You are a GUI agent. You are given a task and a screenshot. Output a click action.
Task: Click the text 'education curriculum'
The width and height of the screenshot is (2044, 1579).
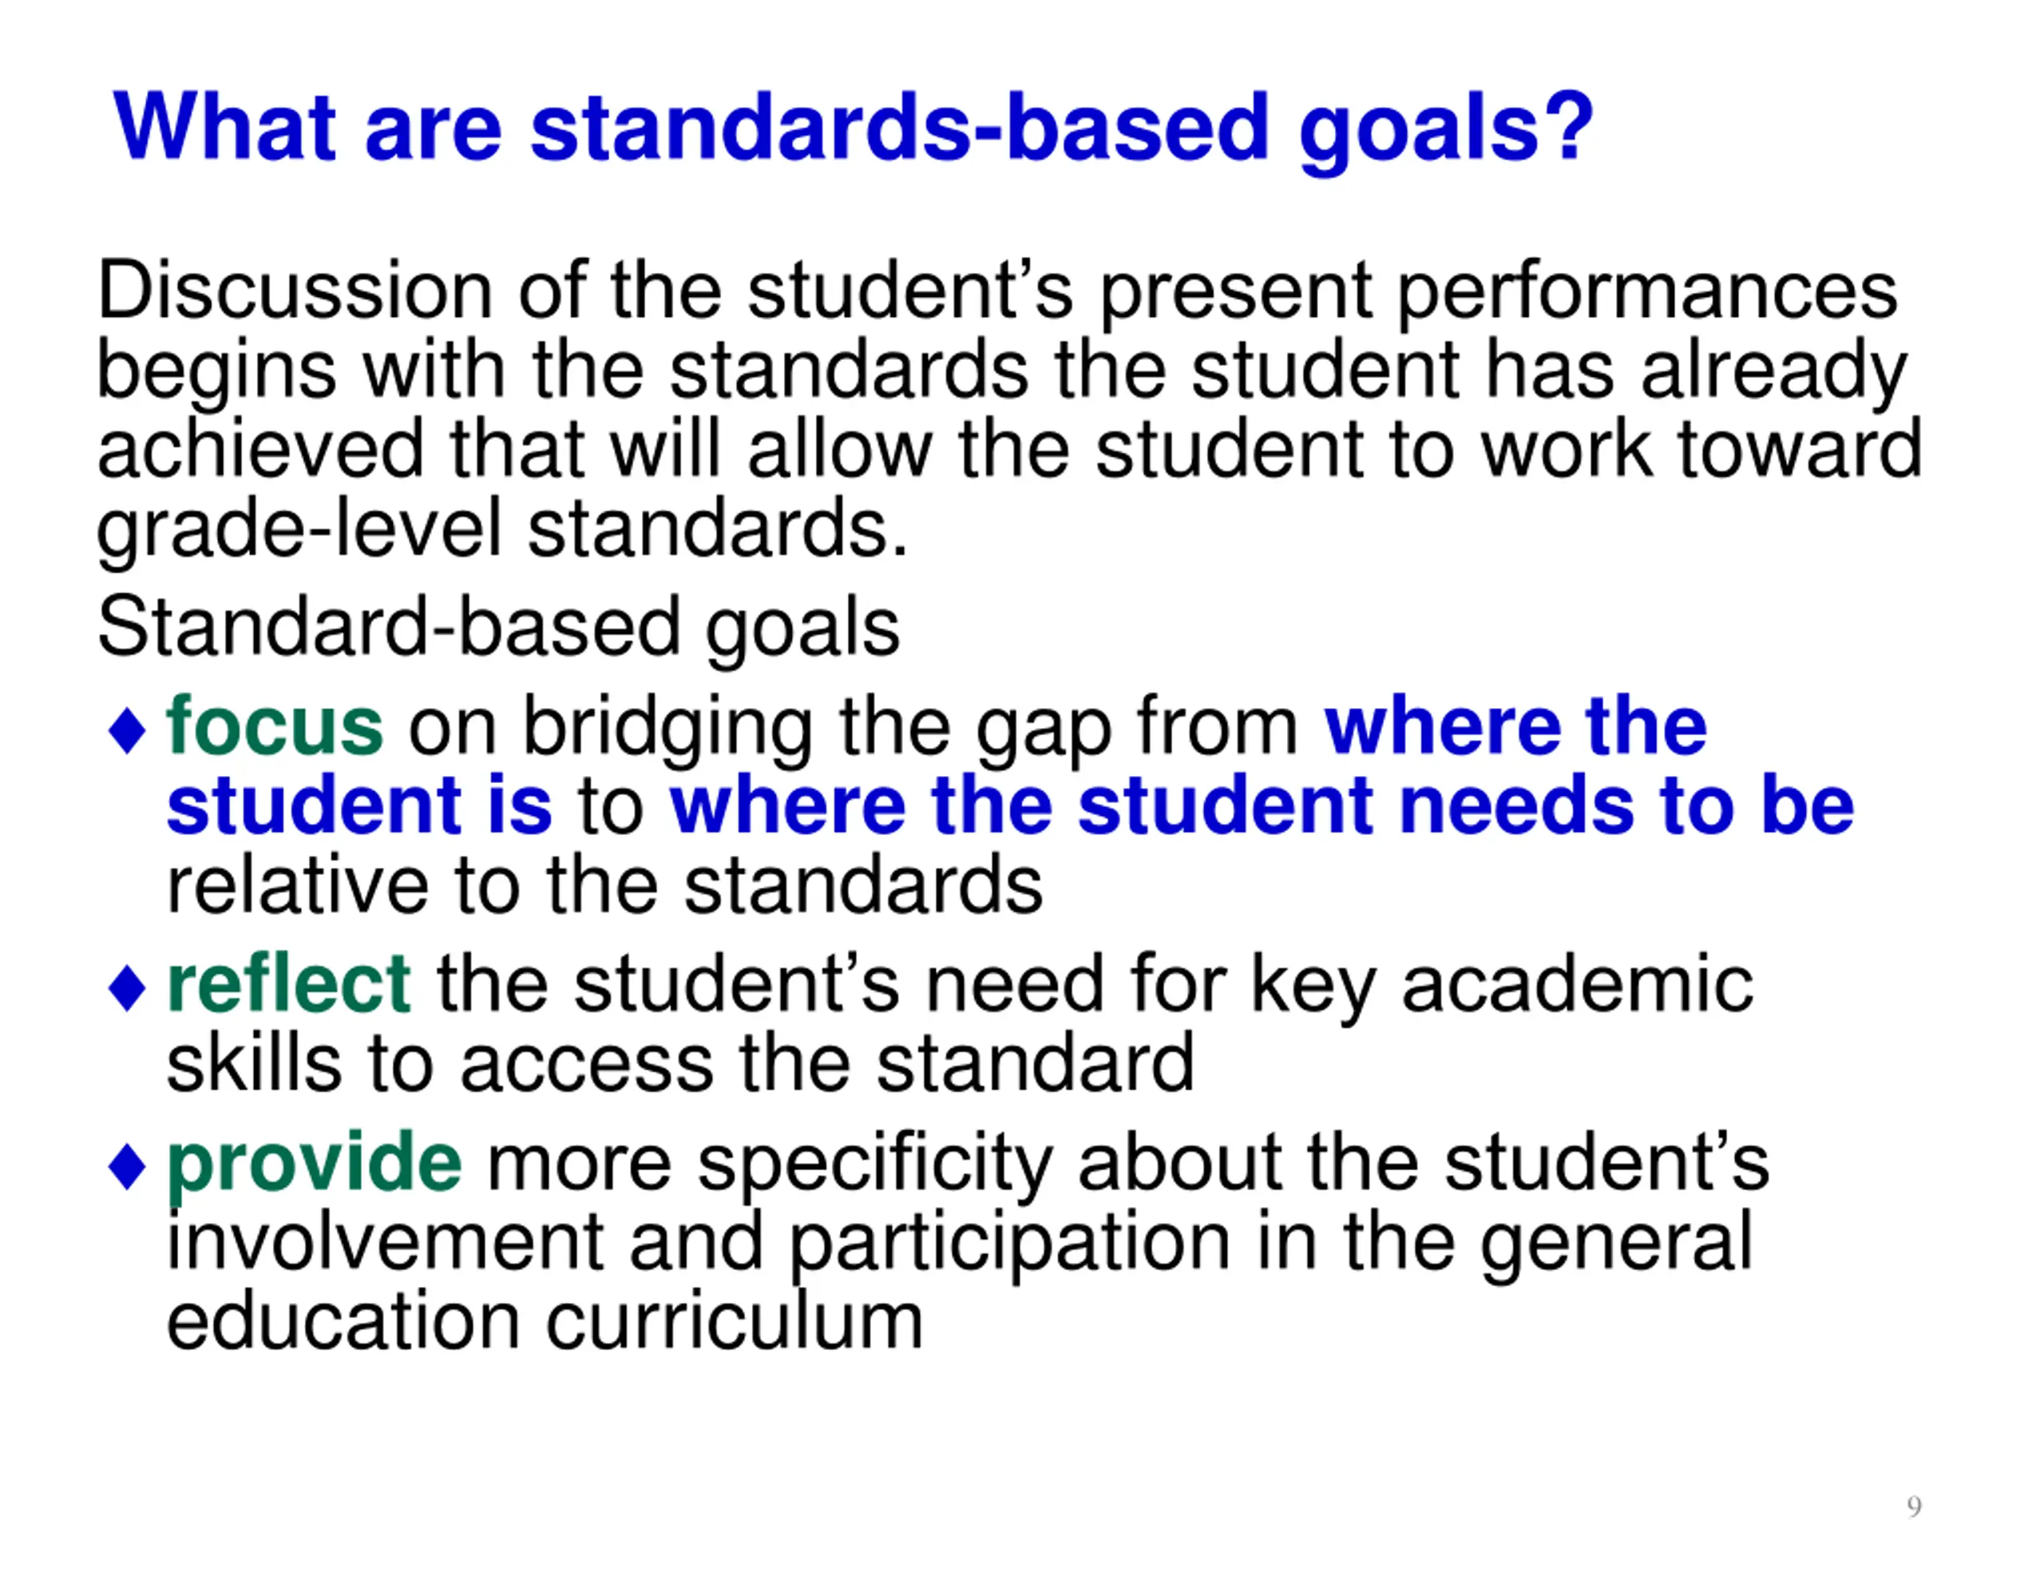point(545,1322)
